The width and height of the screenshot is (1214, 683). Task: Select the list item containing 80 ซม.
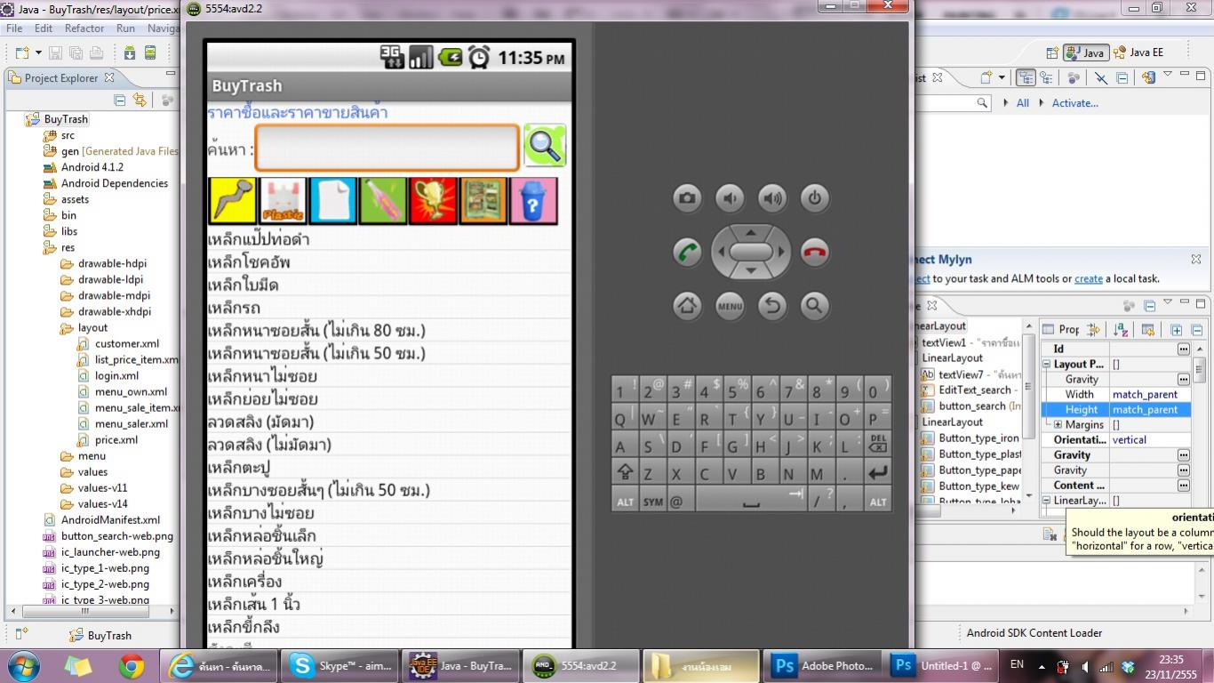[x=389, y=331]
